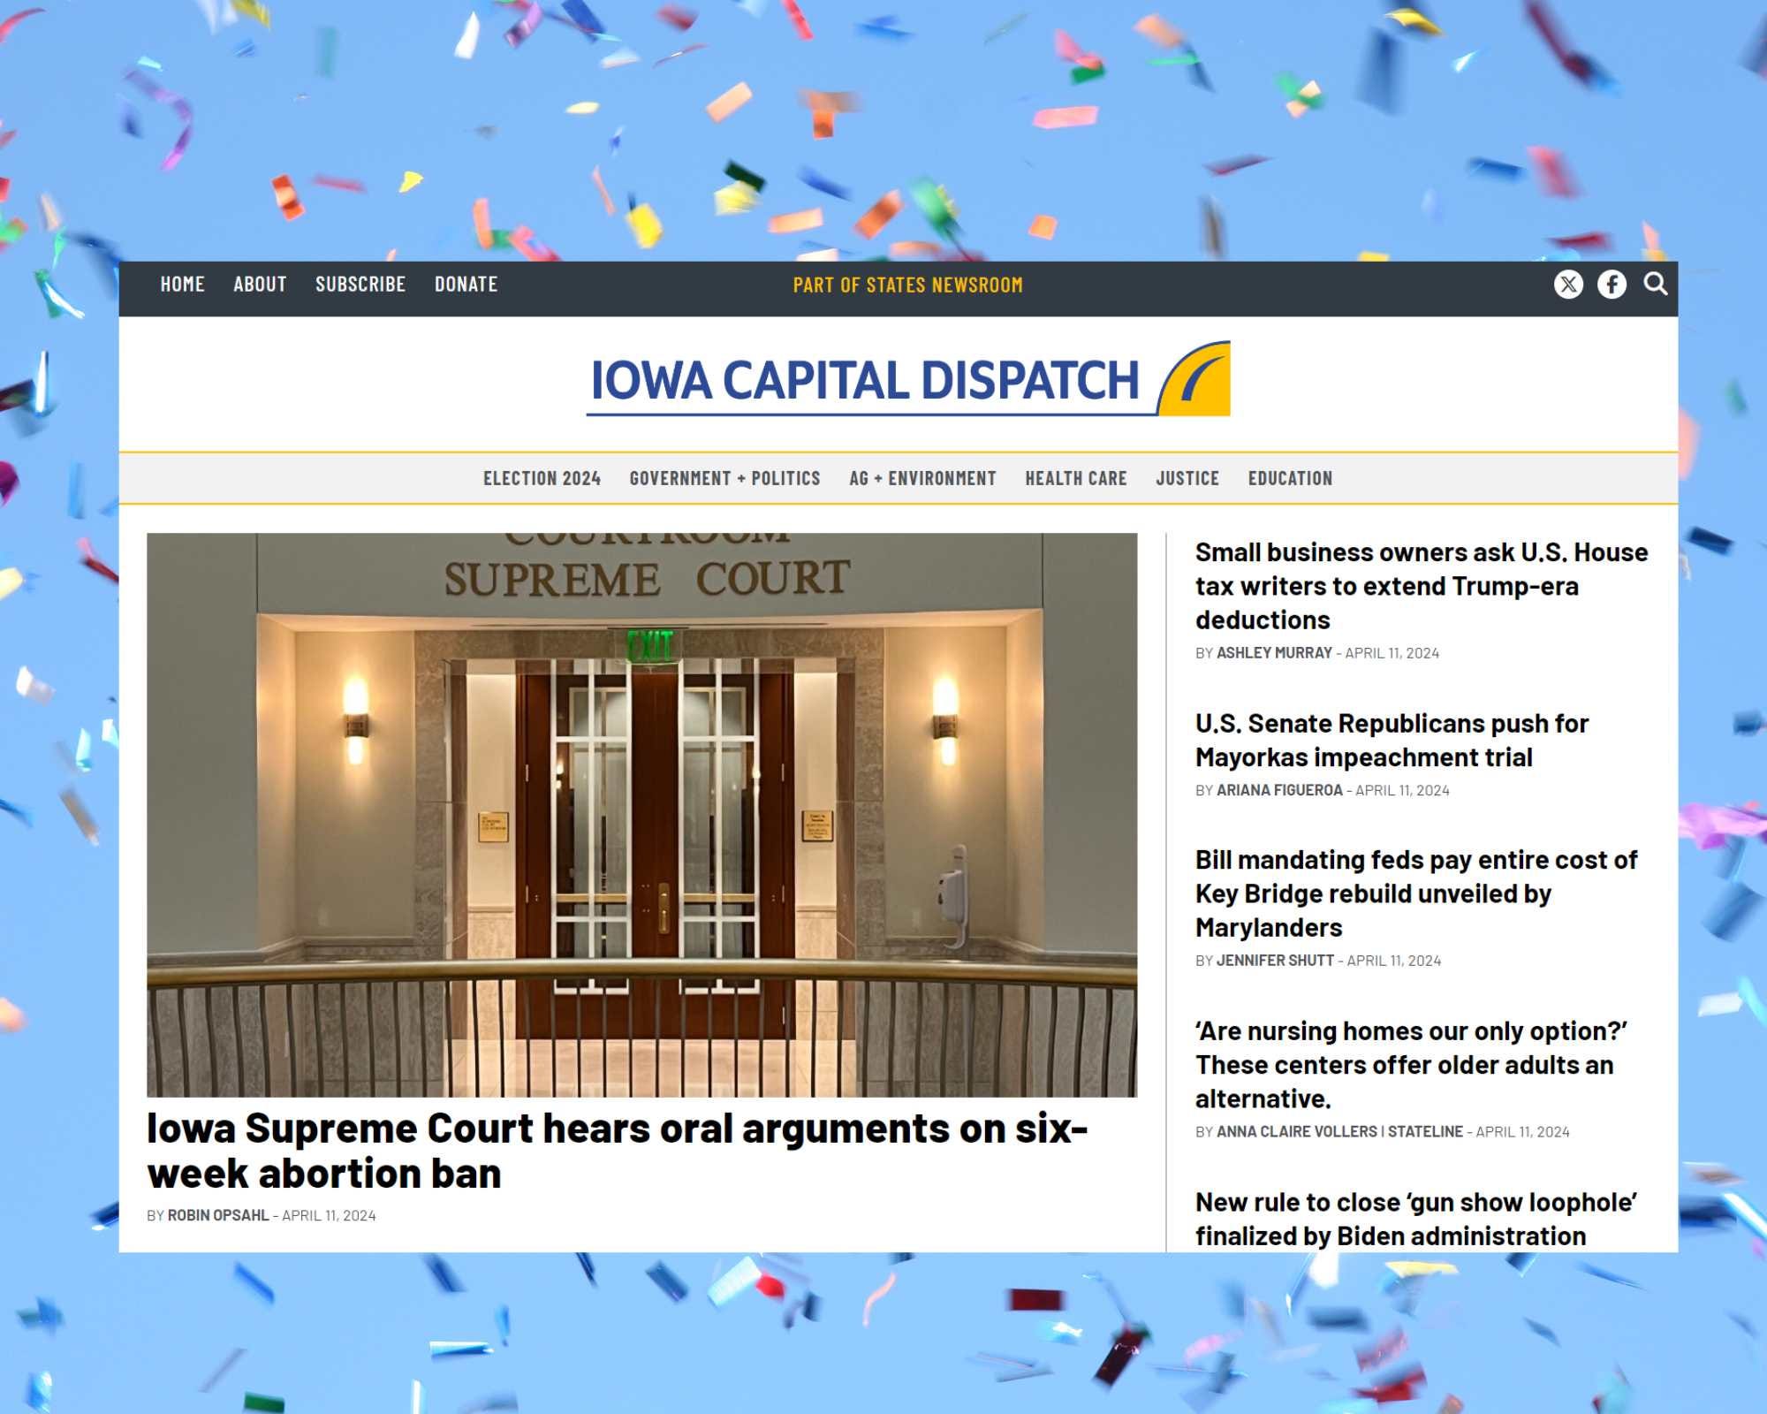View author Ashley Murray's page
The height and width of the screenshot is (1414, 1767).
tap(1274, 653)
